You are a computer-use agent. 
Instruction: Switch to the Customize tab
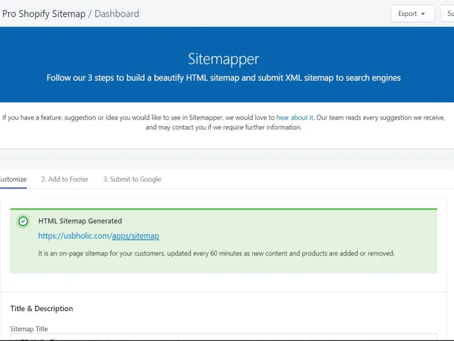[13, 179]
